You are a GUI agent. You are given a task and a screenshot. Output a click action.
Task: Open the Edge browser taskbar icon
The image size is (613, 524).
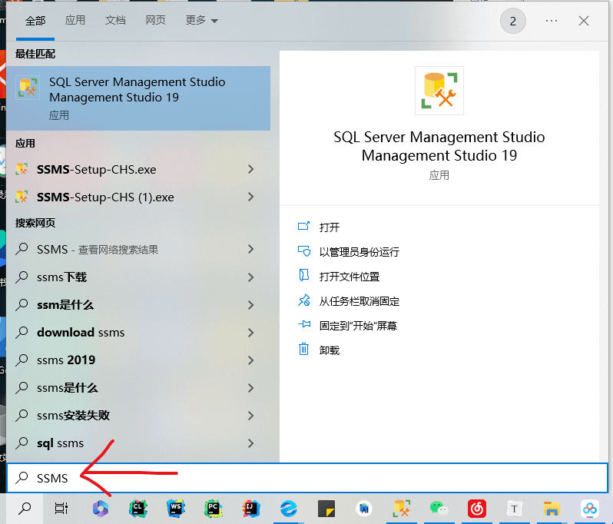click(289, 509)
